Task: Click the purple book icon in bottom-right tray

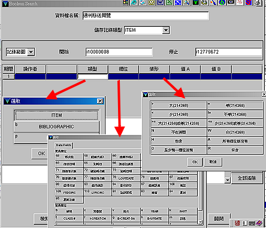Action: (259, 223)
